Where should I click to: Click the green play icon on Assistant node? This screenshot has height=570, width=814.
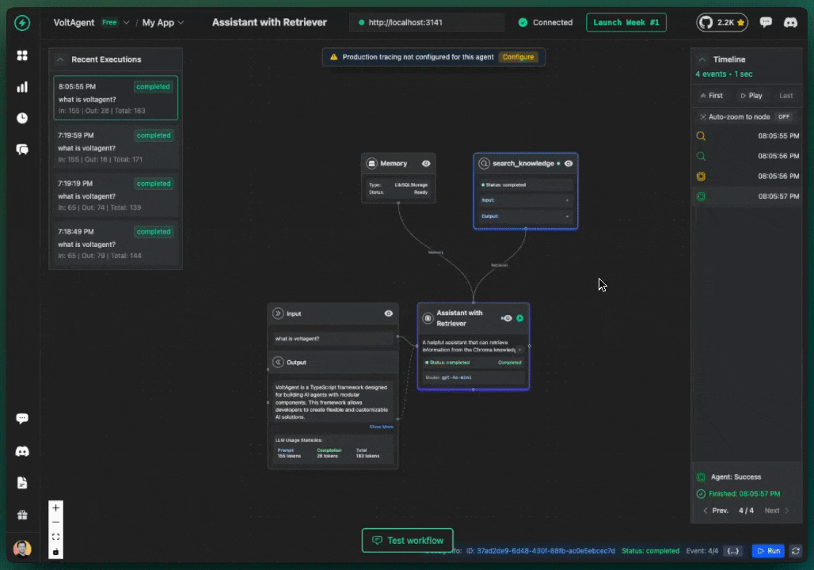point(519,318)
